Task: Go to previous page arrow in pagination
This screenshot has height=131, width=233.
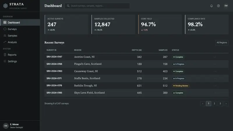Action: [x=203, y=104]
